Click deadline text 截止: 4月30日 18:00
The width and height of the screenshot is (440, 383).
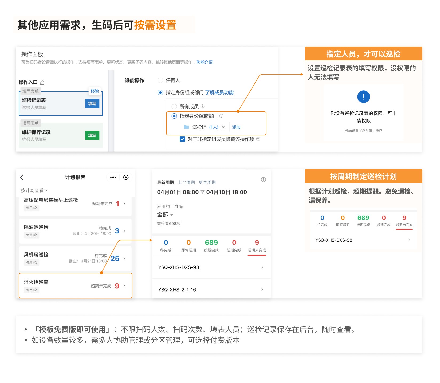point(92,233)
